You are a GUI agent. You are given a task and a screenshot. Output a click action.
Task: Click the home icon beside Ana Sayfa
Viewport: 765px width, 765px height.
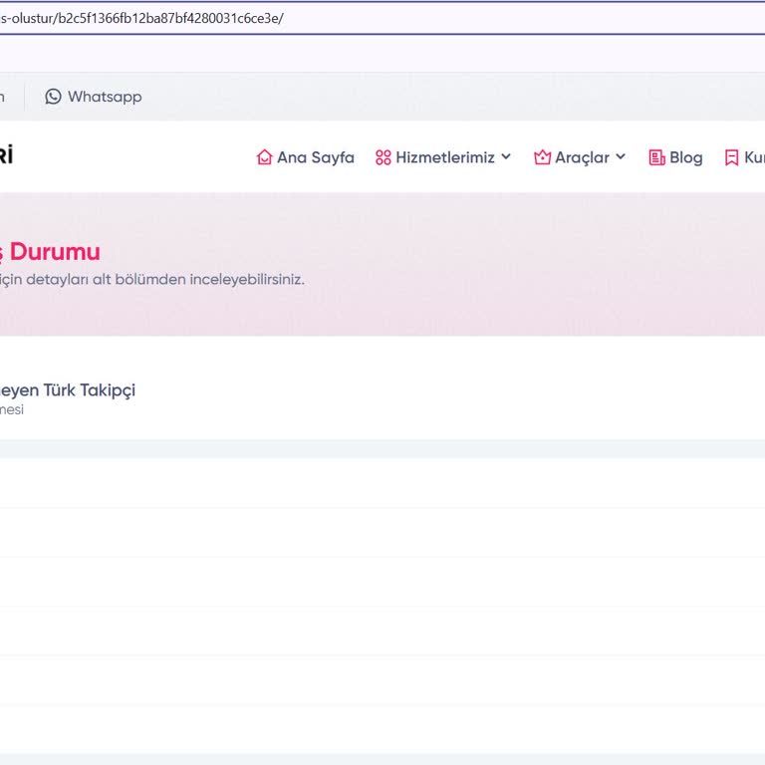(264, 157)
